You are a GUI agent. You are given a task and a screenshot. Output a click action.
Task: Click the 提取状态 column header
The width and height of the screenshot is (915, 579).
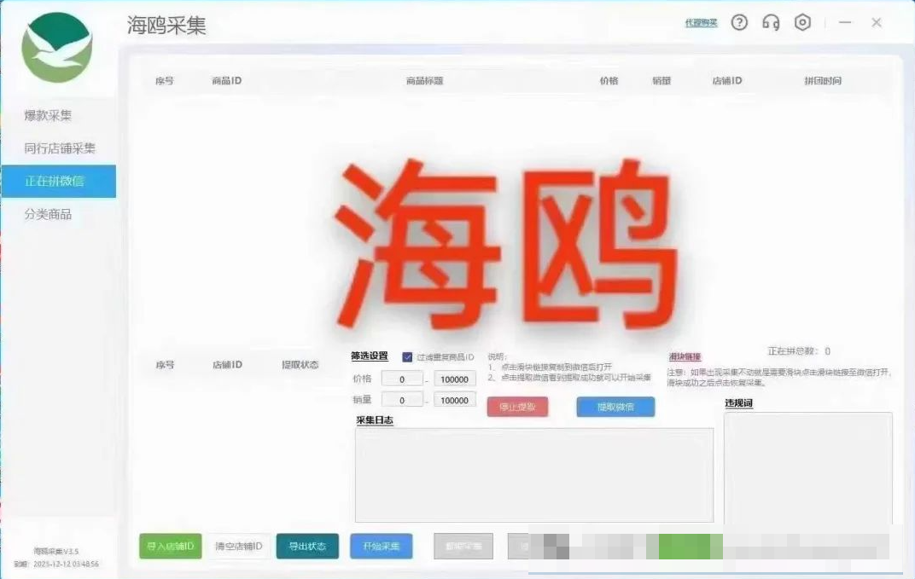click(x=300, y=364)
